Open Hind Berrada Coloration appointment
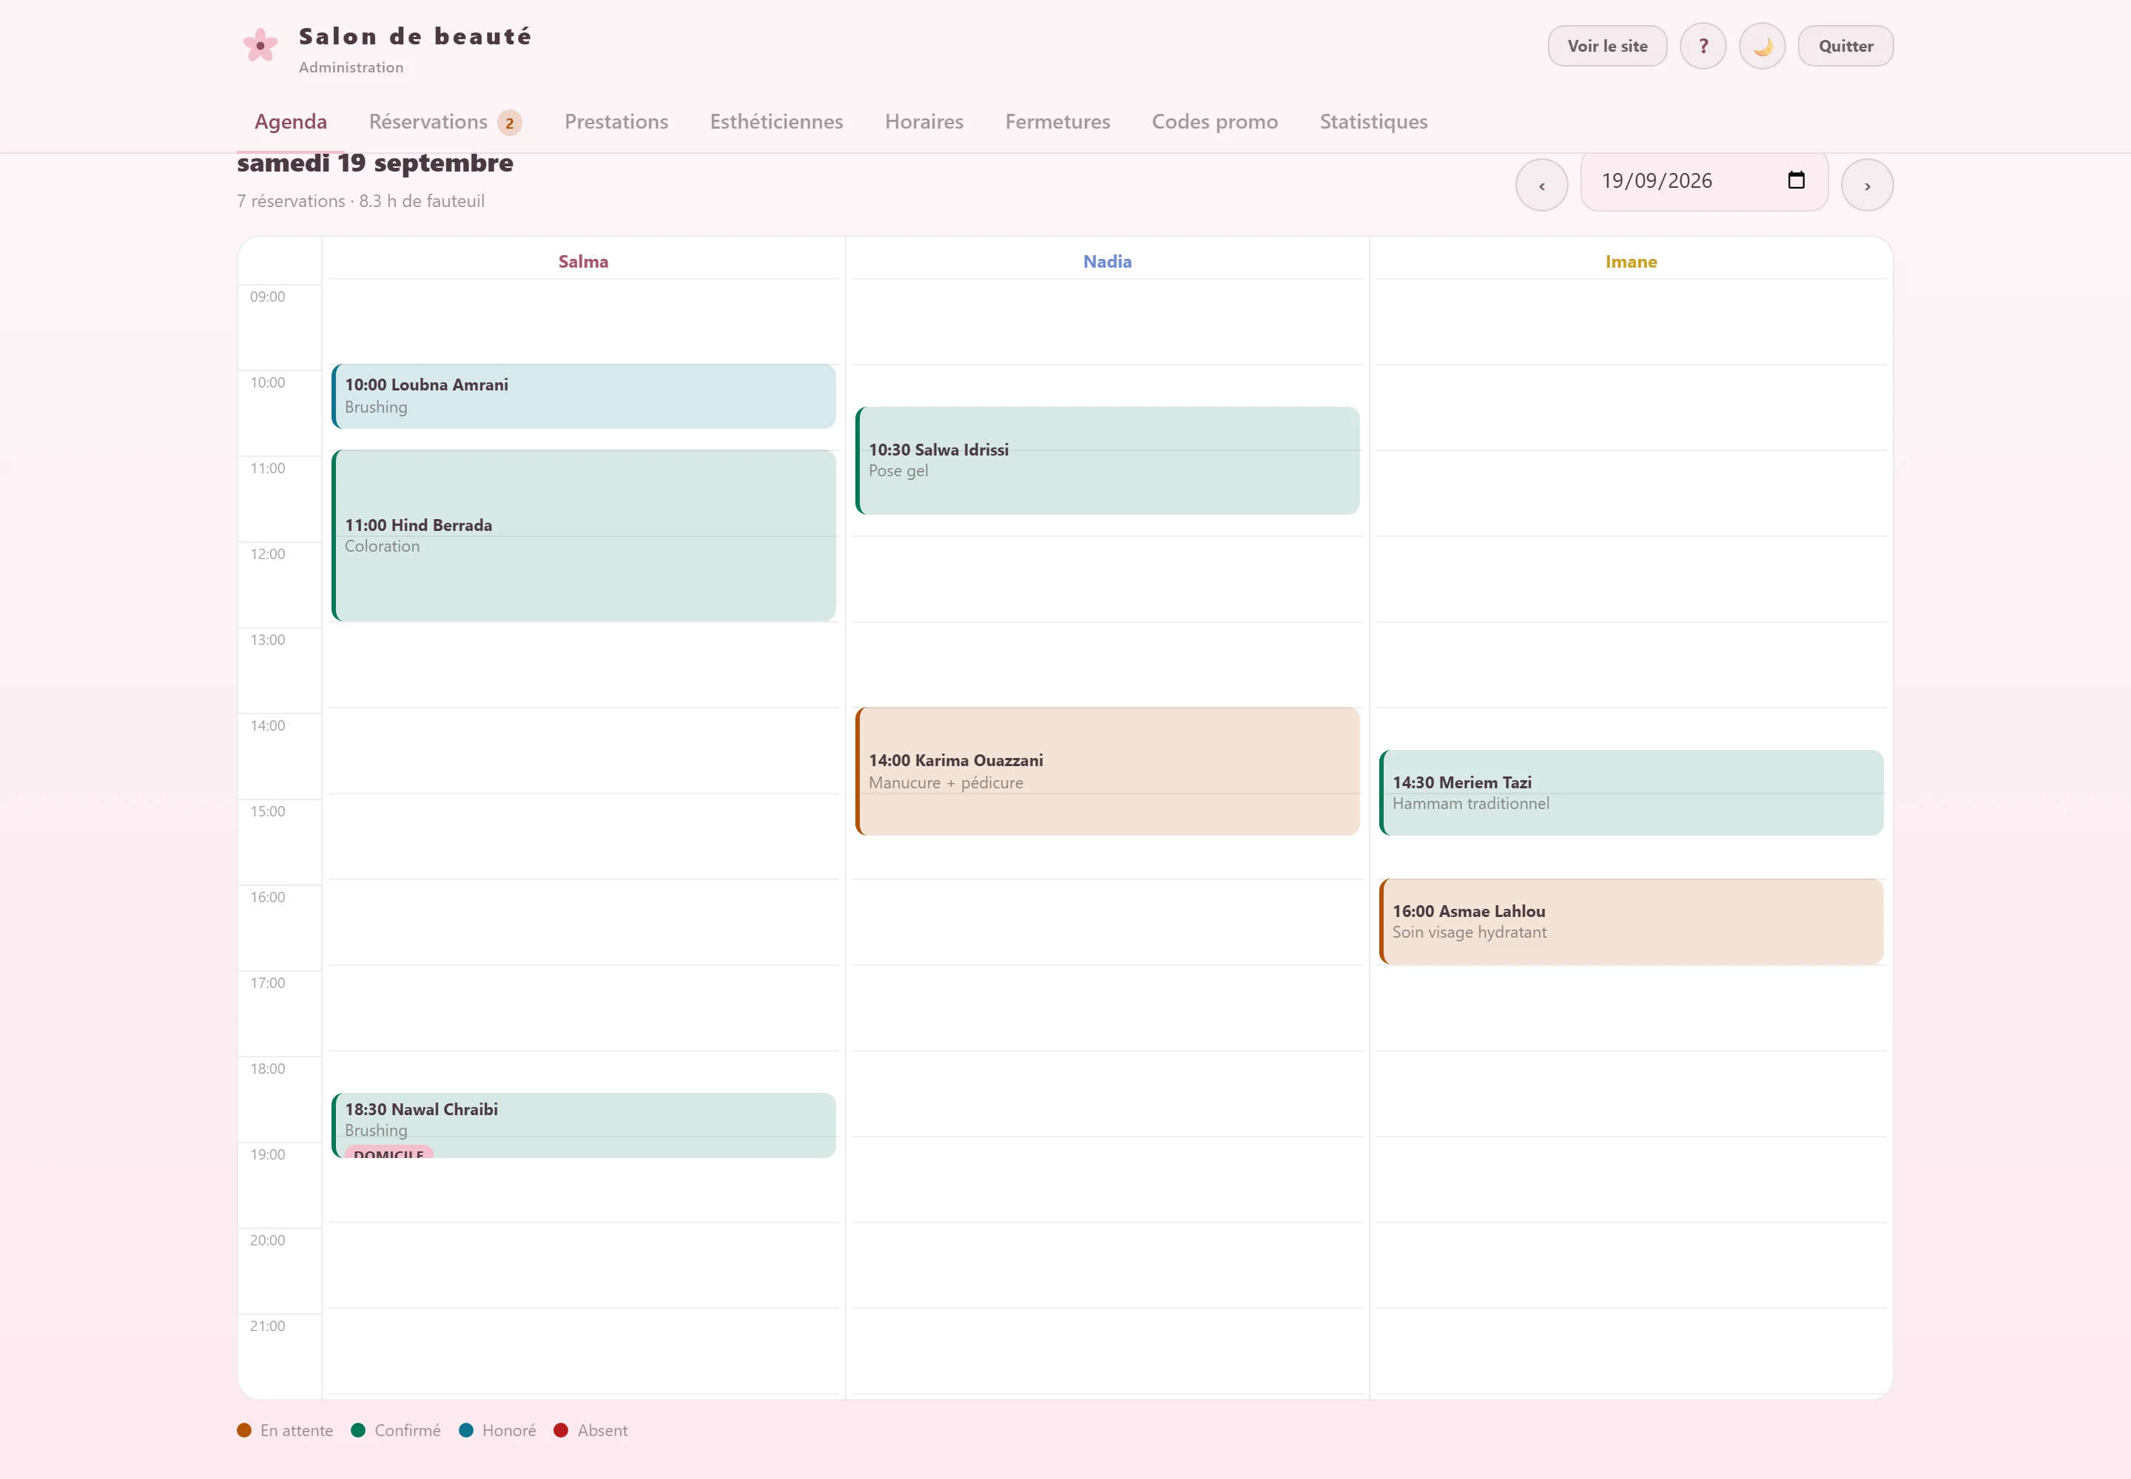This screenshot has width=2131, height=1479. tap(583, 535)
